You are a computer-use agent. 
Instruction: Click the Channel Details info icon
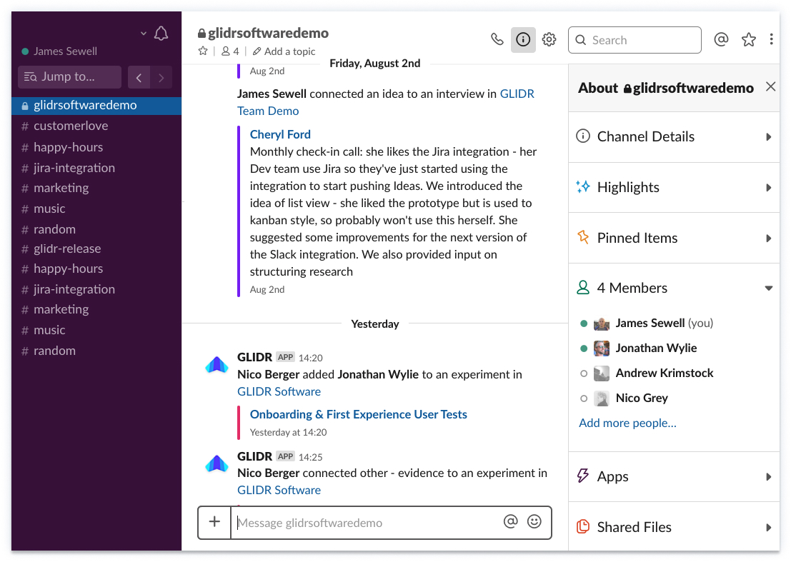(582, 136)
